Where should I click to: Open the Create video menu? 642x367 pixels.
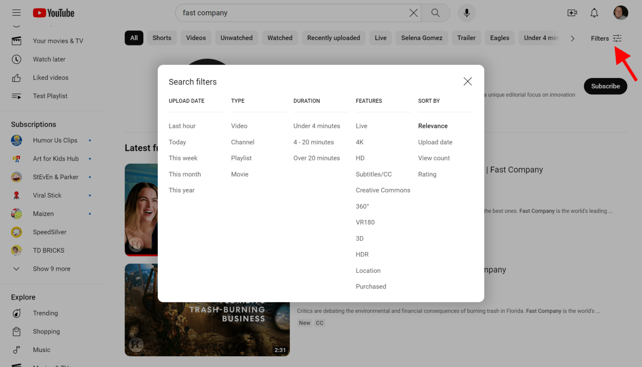click(572, 13)
